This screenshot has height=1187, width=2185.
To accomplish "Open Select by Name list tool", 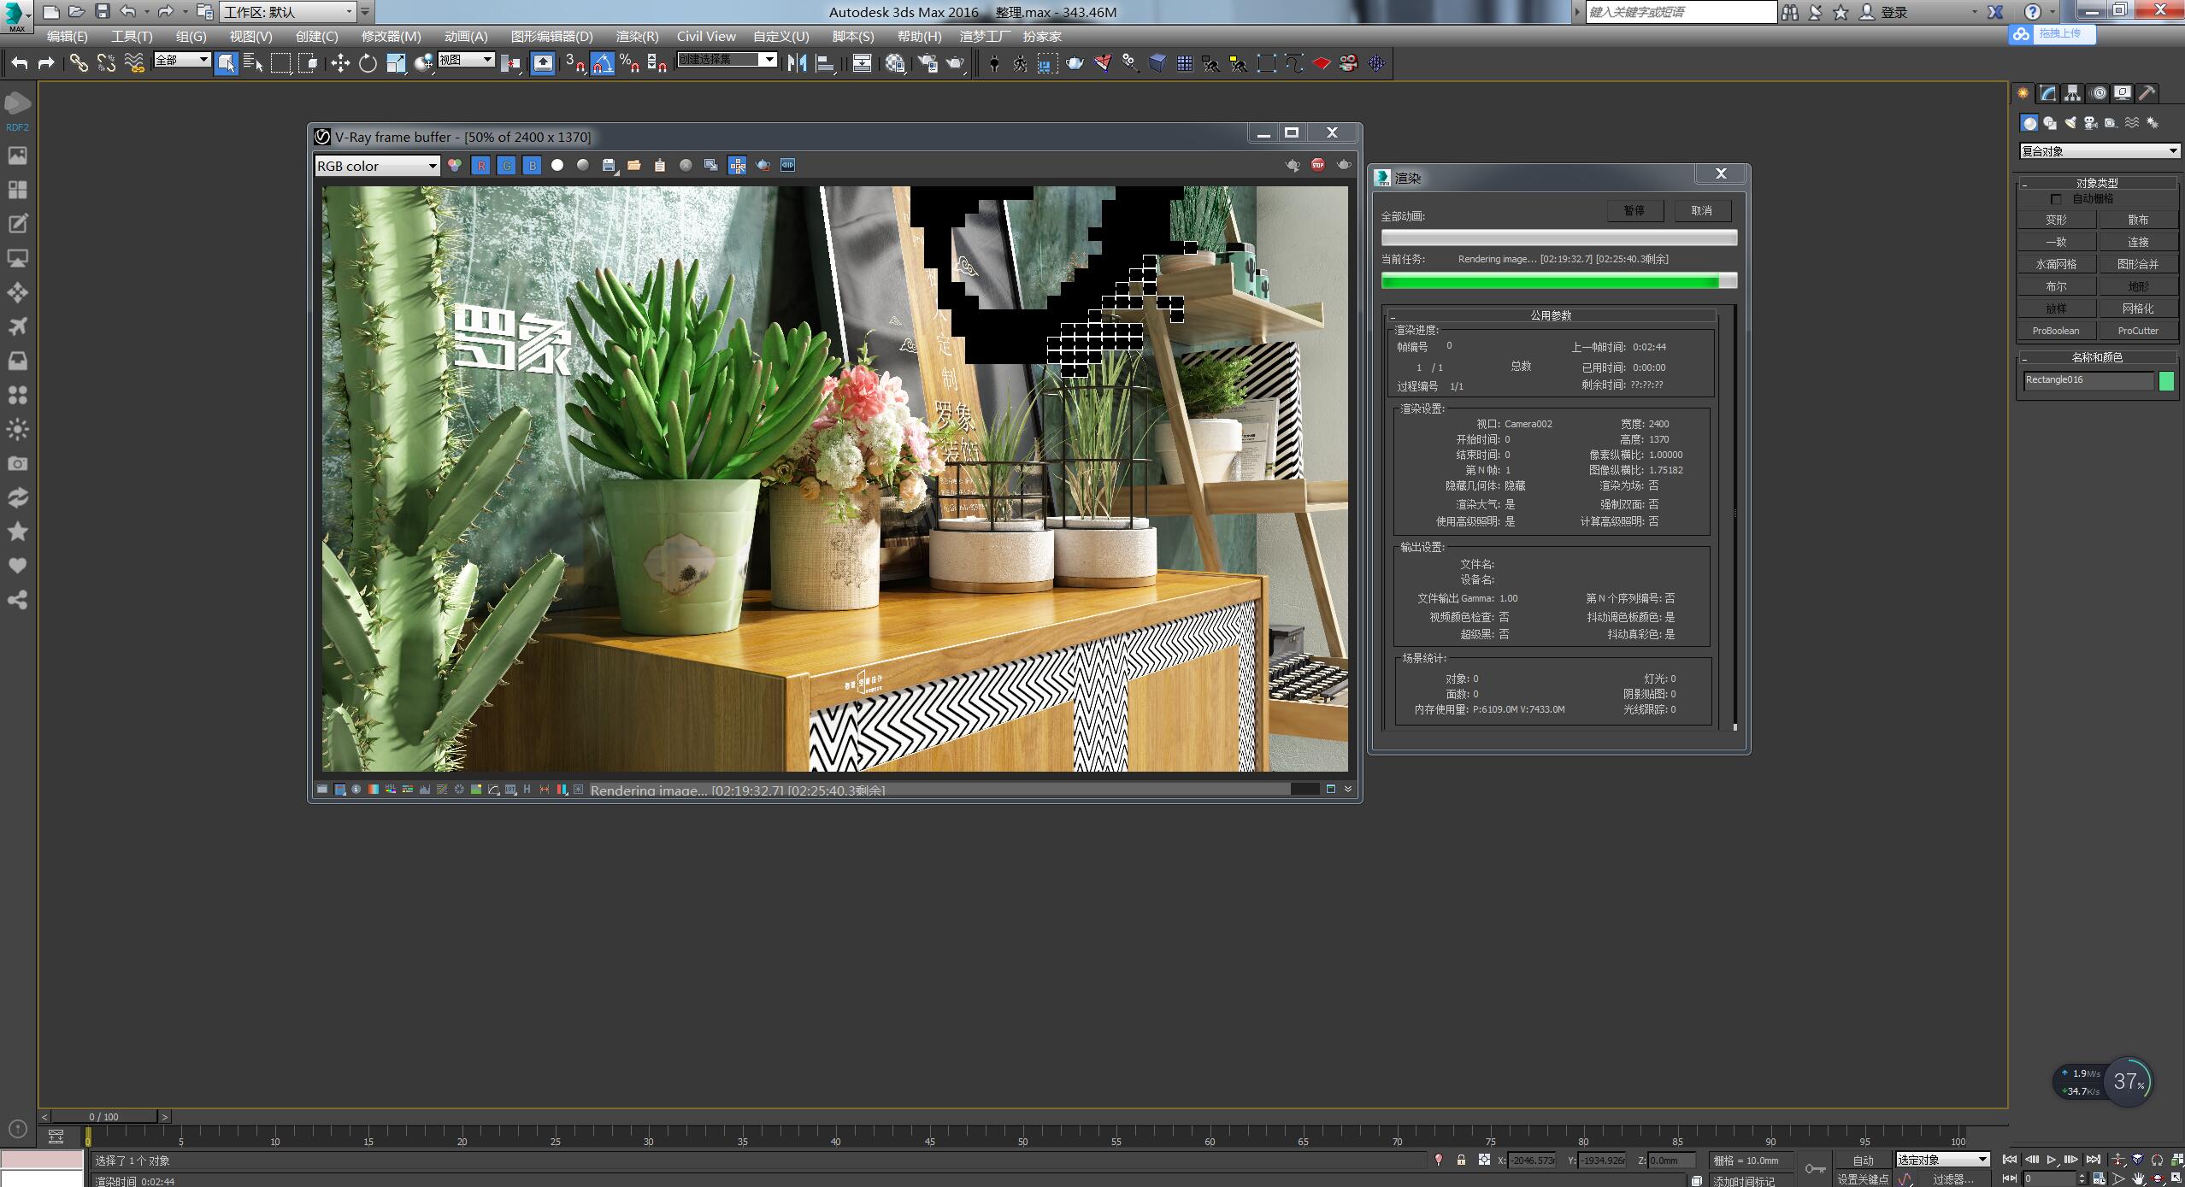I will [253, 63].
